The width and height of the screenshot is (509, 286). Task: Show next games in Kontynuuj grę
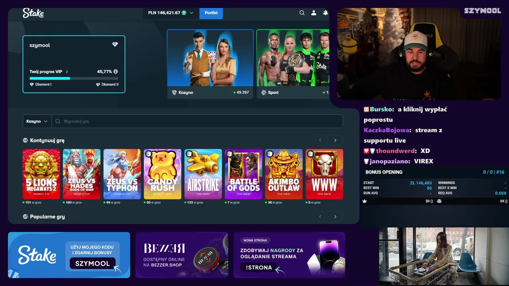coord(335,140)
